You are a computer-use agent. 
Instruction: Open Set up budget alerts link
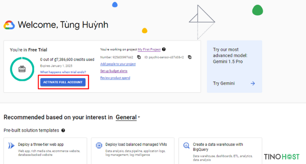(114, 71)
